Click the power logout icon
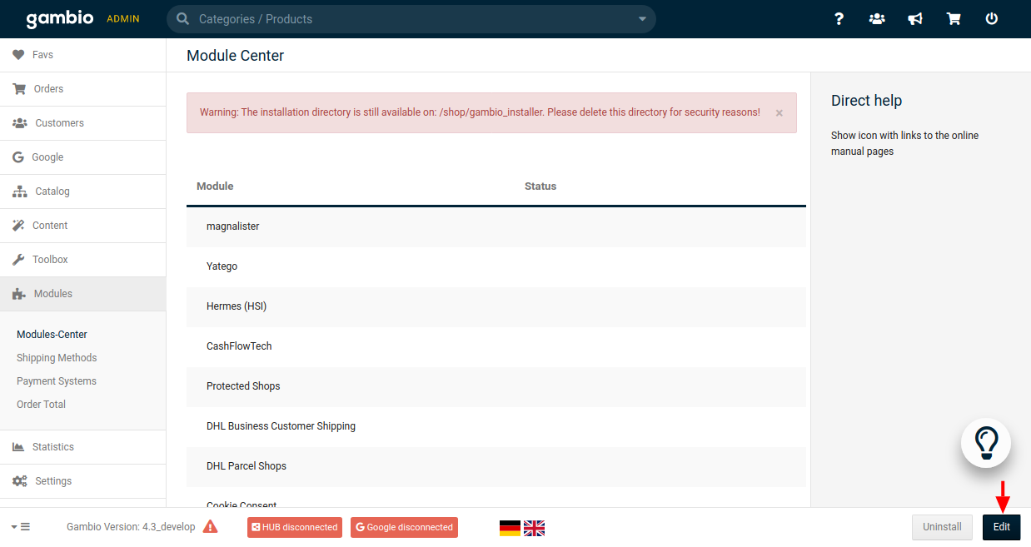 [x=992, y=19]
